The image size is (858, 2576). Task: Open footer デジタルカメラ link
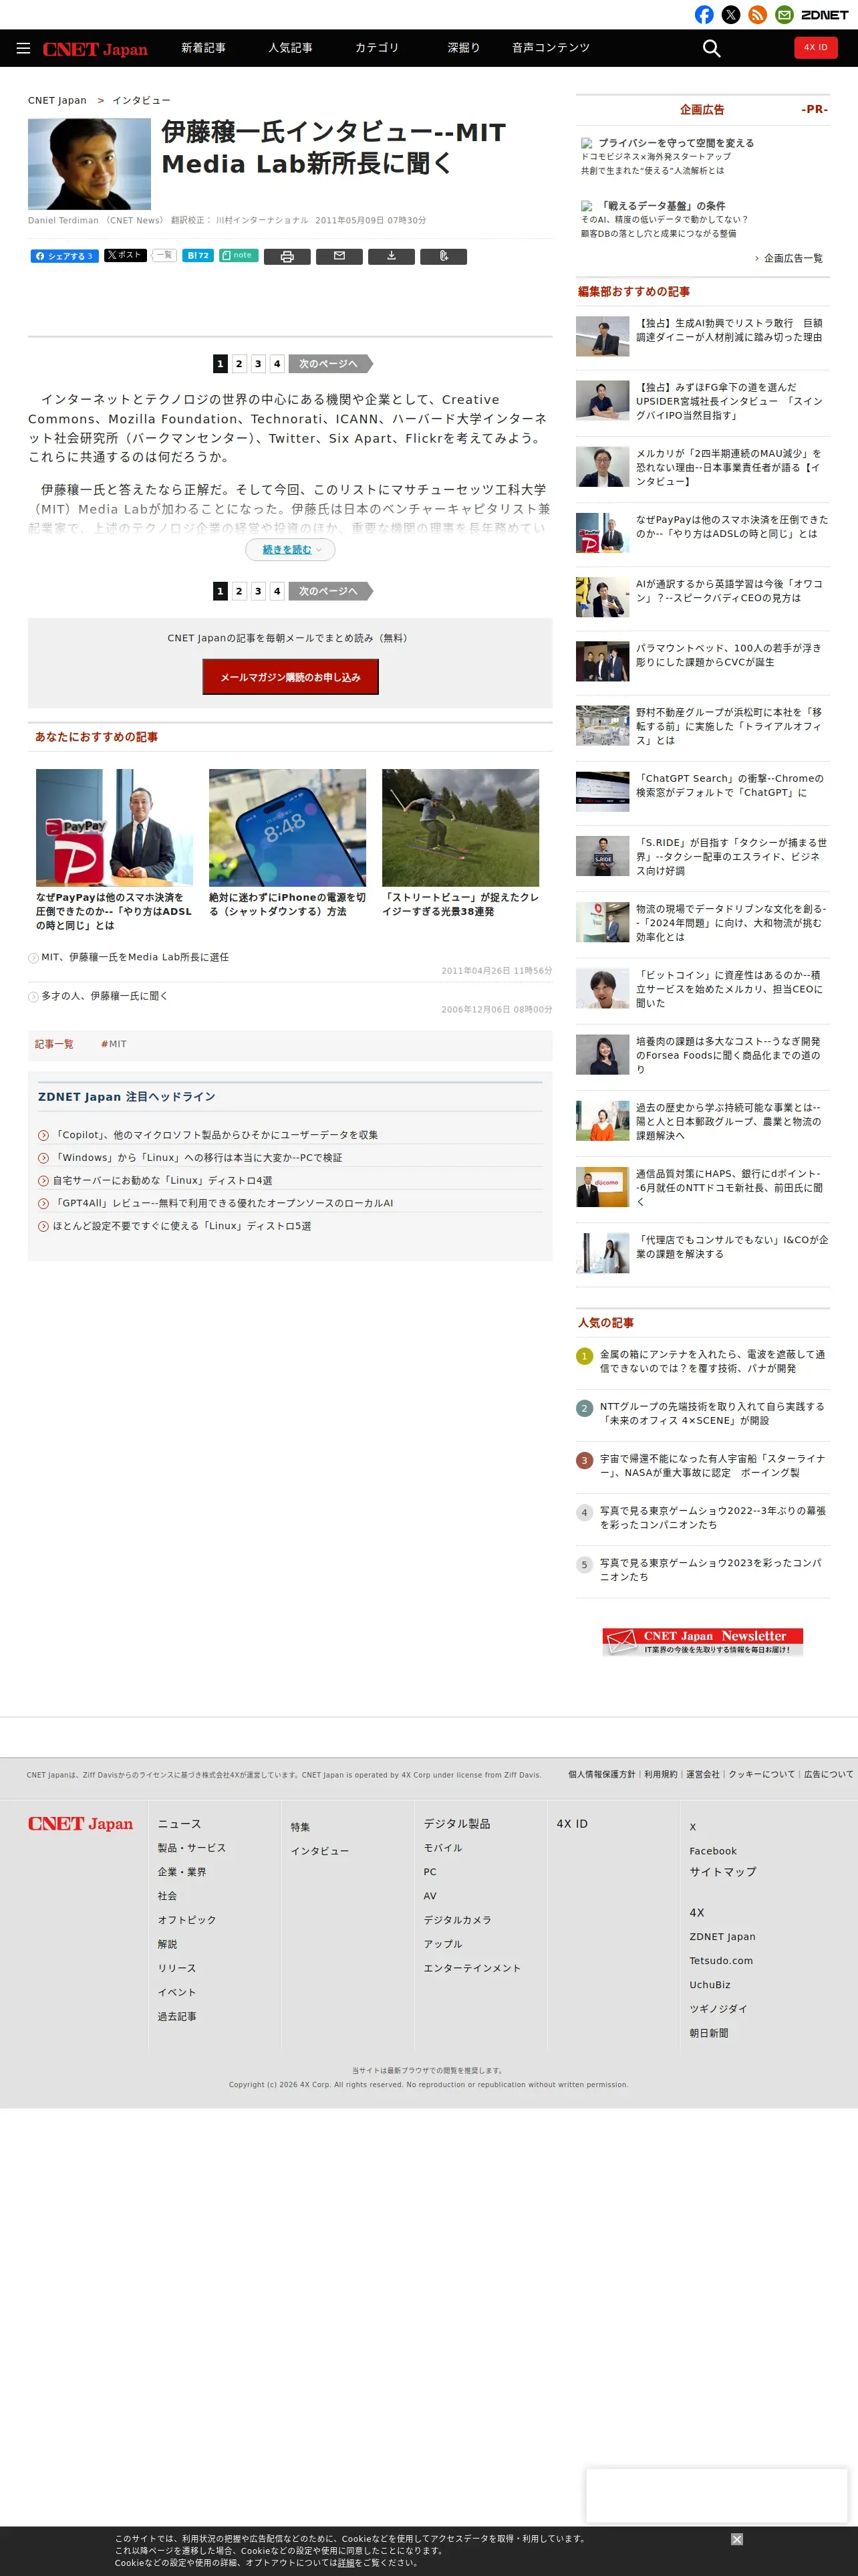tap(458, 1920)
